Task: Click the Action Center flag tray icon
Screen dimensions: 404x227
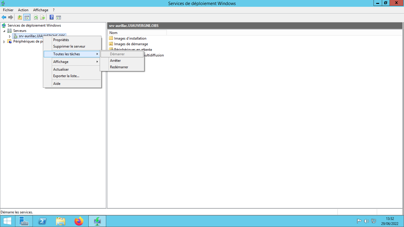Action: coord(359,221)
